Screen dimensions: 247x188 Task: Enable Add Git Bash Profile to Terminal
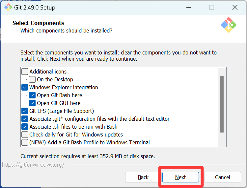(x=25, y=142)
